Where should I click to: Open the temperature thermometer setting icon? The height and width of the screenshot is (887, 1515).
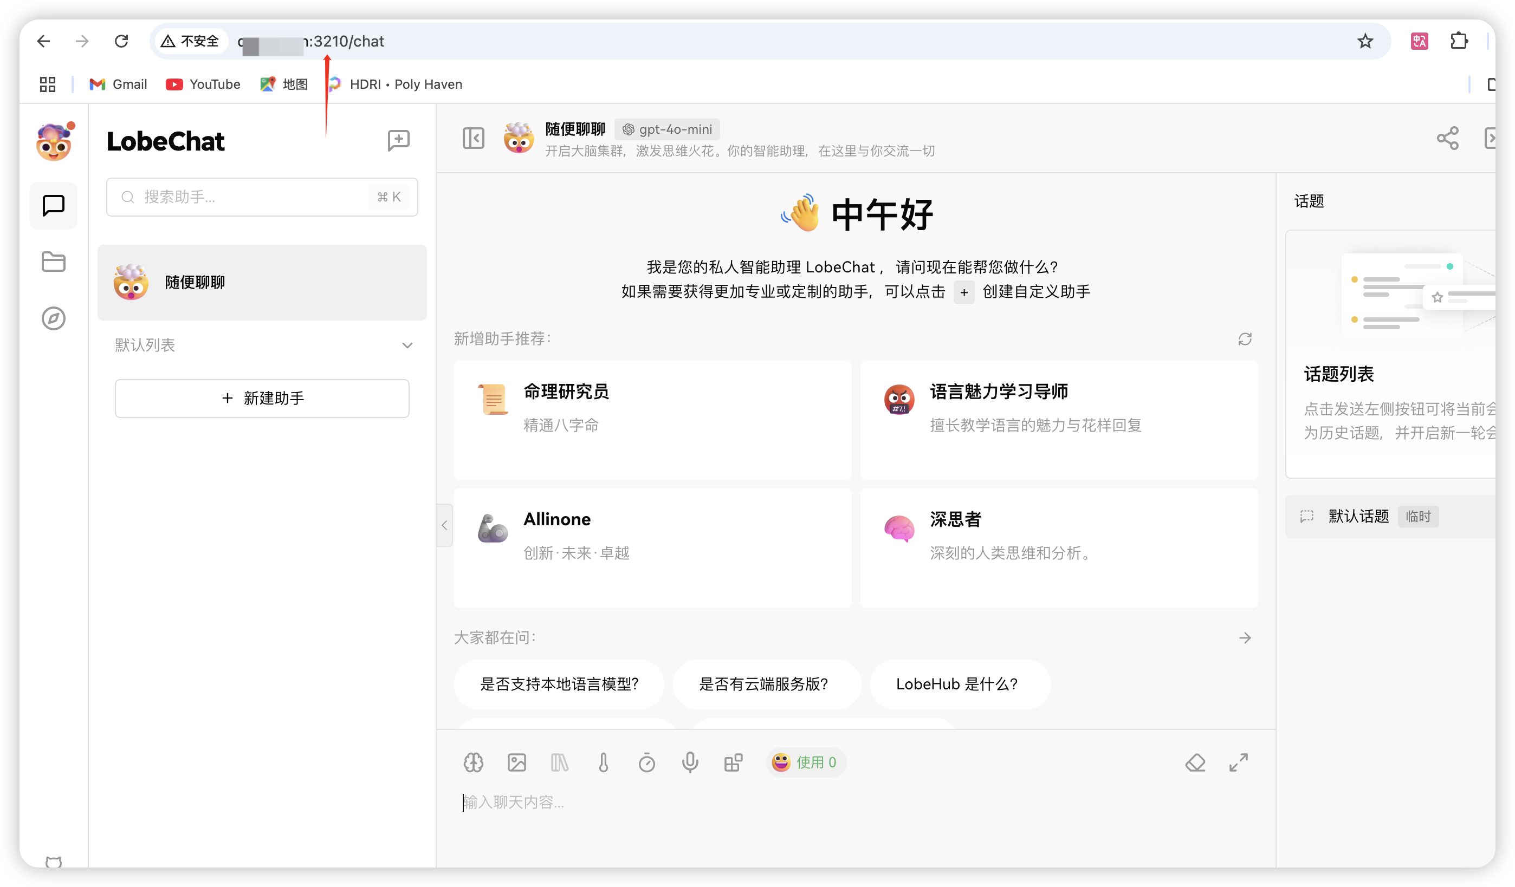pyautogui.click(x=604, y=763)
